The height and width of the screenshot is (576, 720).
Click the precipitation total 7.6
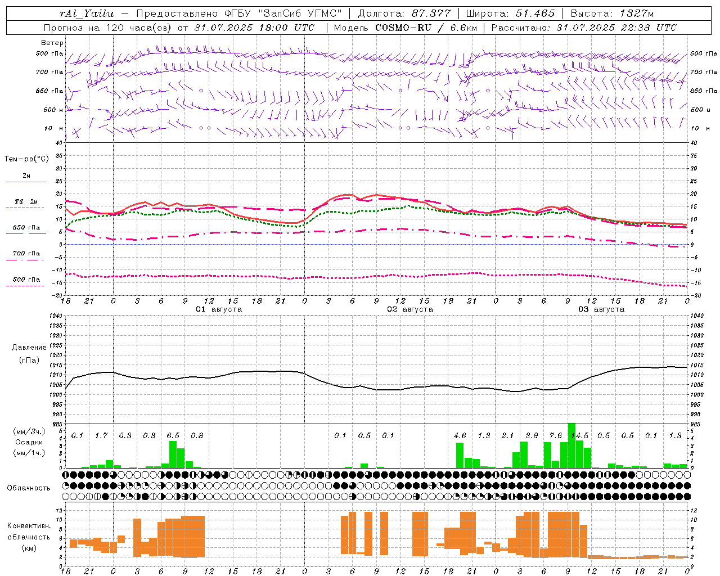coord(555,436)
